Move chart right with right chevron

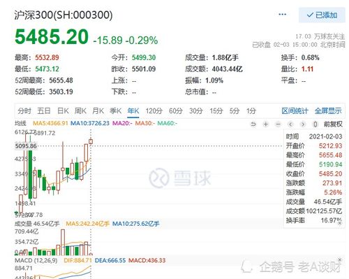point(303,124)
